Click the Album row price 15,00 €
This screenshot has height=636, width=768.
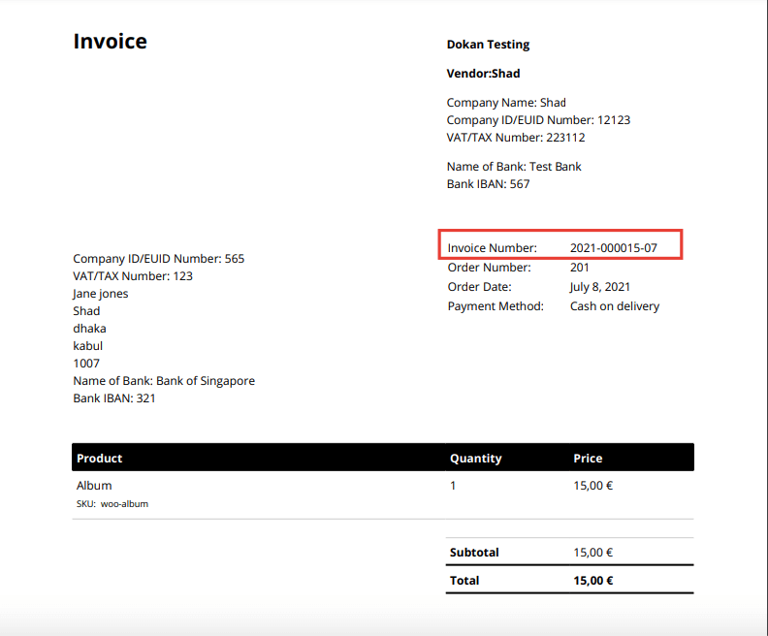[593, 486]
